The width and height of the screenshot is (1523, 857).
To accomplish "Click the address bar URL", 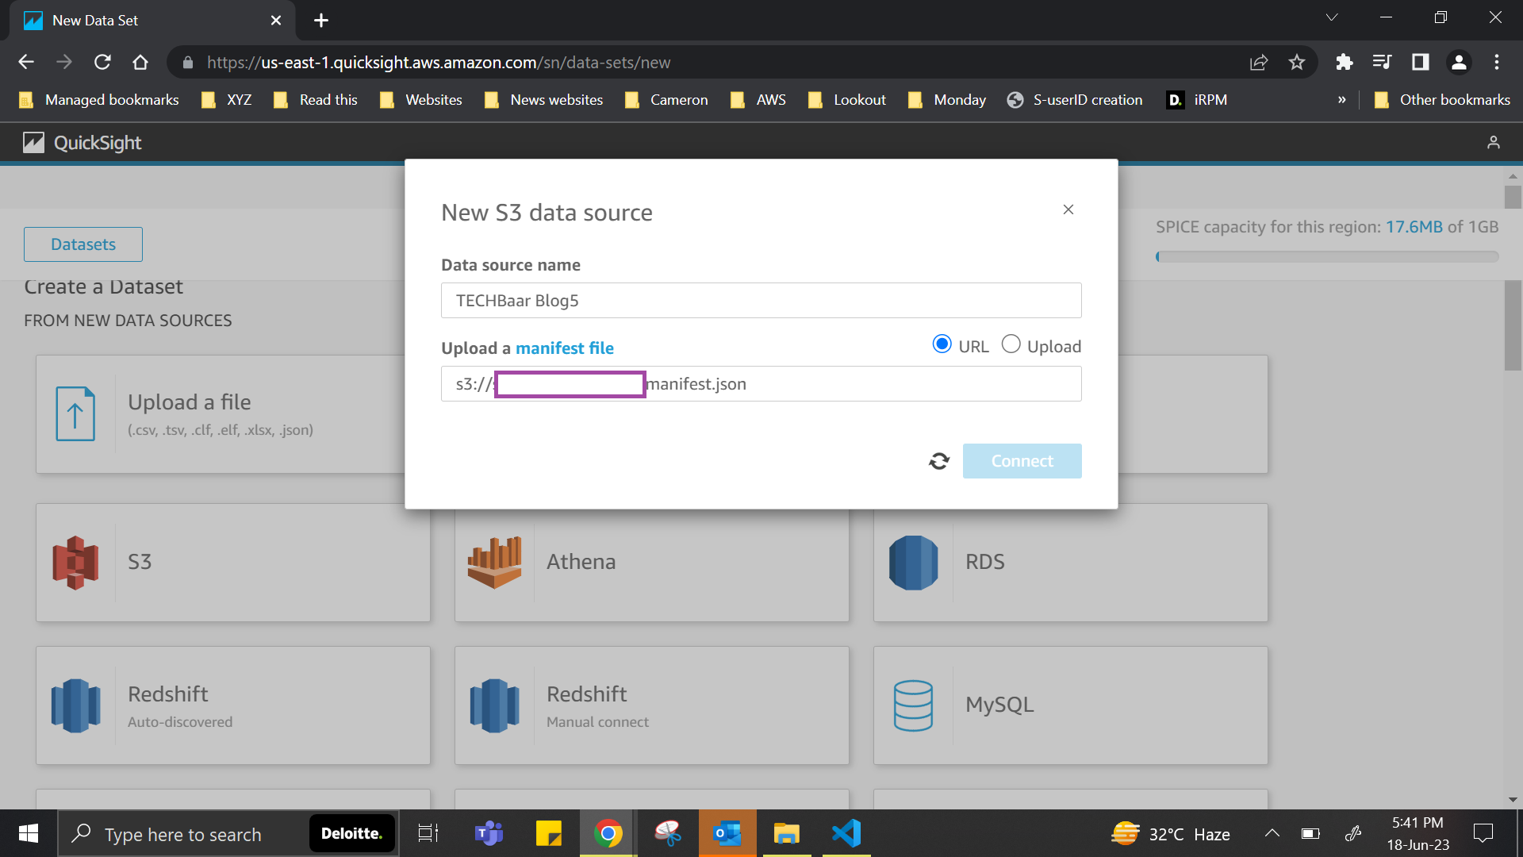I will pos(439,62).
